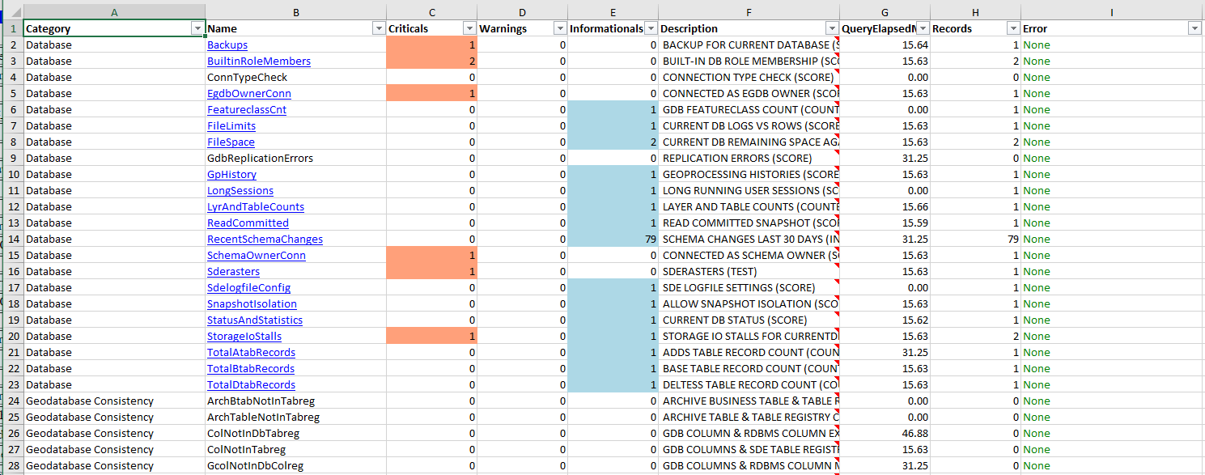
Task: Select column A header
Action: point(114,12)
